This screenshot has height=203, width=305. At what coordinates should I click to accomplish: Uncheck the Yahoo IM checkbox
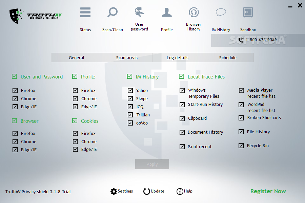coord(130,90)
